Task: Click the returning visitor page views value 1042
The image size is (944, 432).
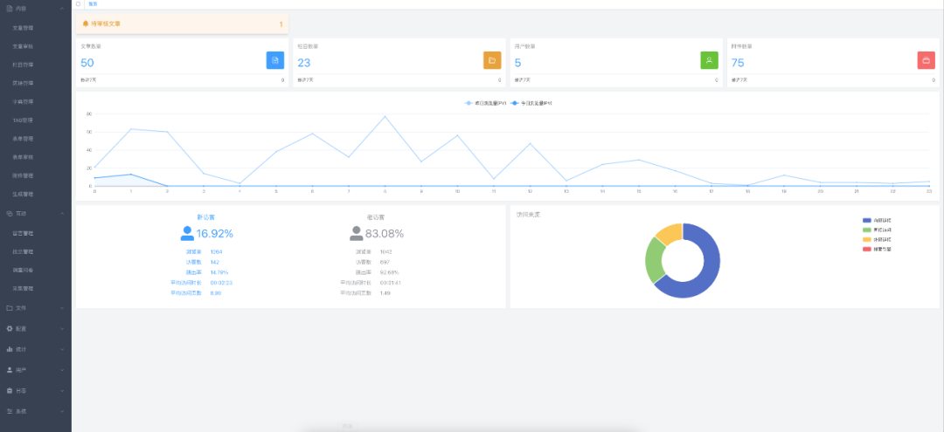Action: pyautogui.click(x=386, y=251)
